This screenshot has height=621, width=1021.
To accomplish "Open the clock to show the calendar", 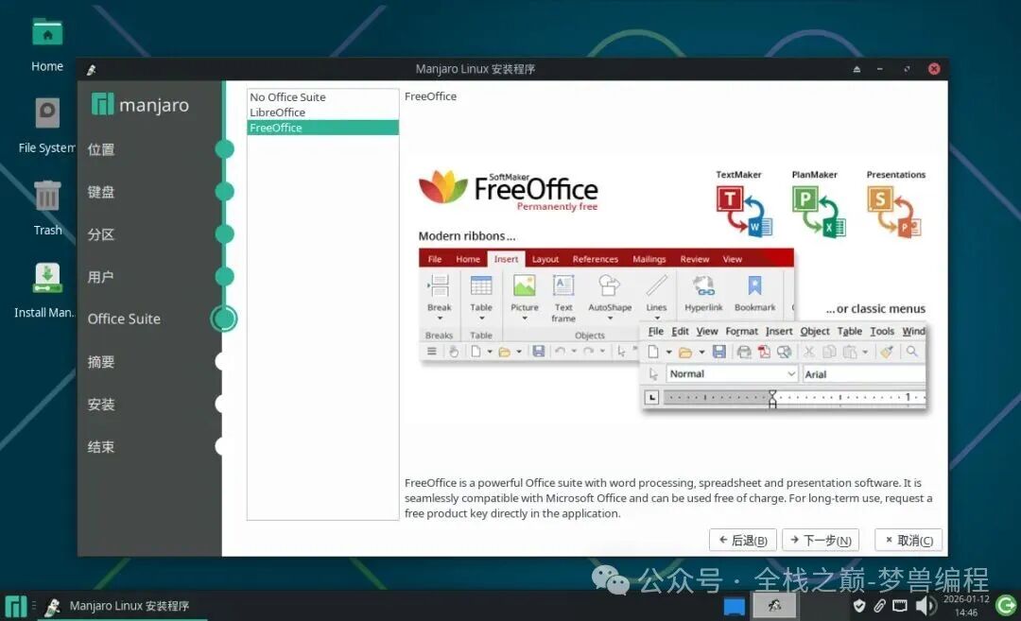I will tap(966, 606).
